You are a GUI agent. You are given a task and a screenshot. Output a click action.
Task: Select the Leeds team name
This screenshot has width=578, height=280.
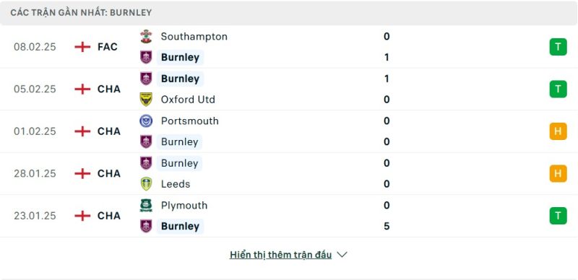[x=176, y=184]
